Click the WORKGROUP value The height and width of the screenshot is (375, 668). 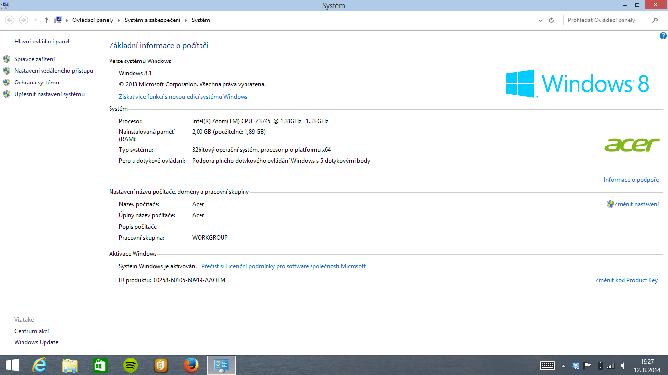(210, 238)
